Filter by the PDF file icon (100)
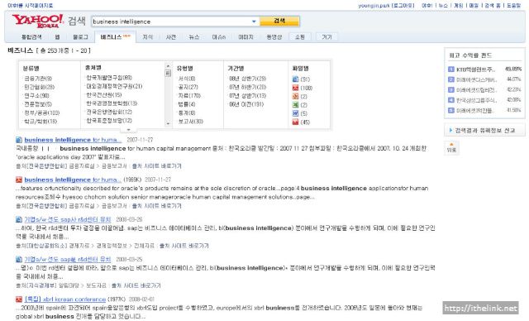Viewport: 529px width, 321px height. tap(295, 88)
